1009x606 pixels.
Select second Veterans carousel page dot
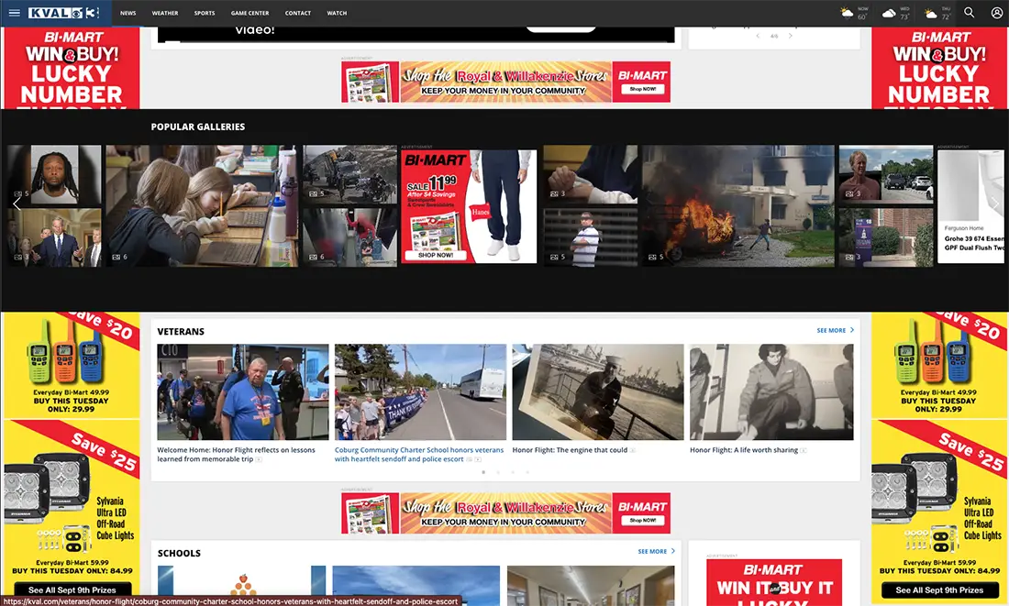498,472
